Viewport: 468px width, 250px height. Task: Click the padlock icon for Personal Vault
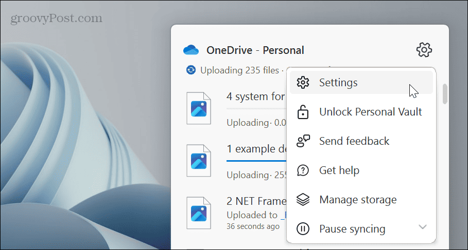click(304, 112)
